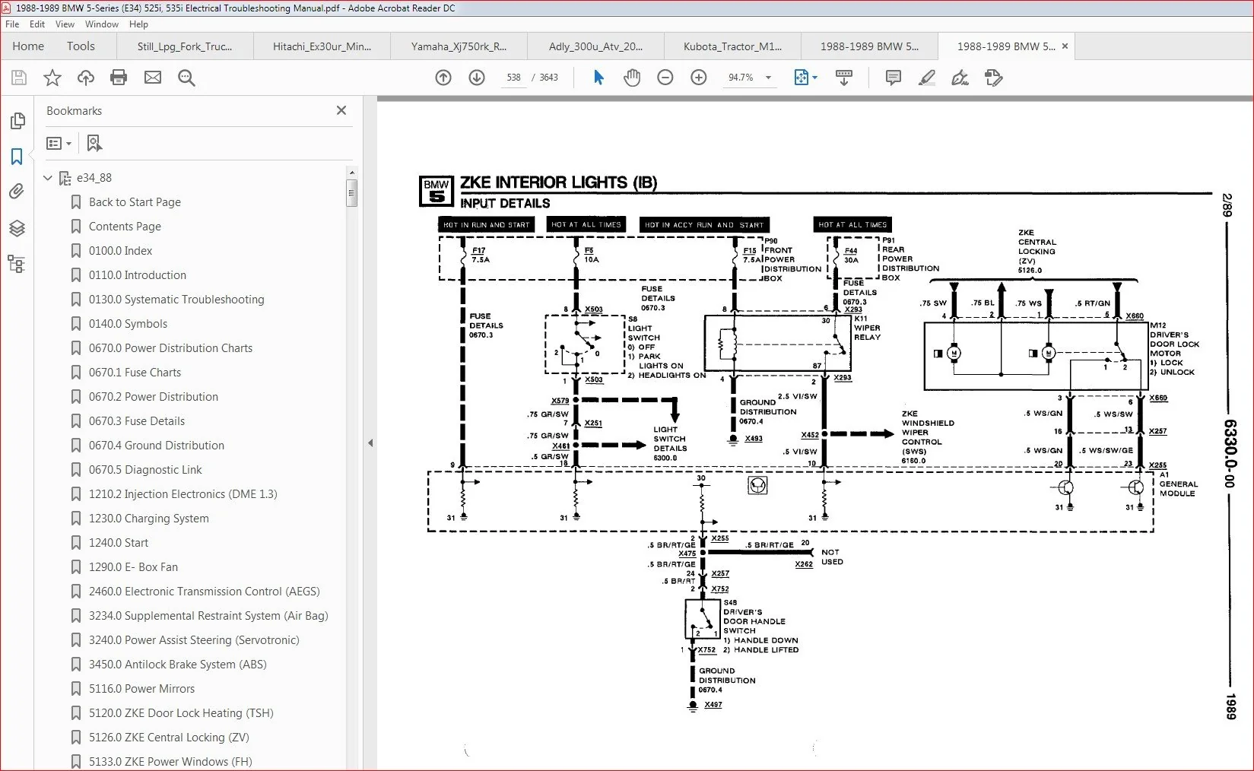Open 0140.0 Symbols bookmark

point(128,324)
